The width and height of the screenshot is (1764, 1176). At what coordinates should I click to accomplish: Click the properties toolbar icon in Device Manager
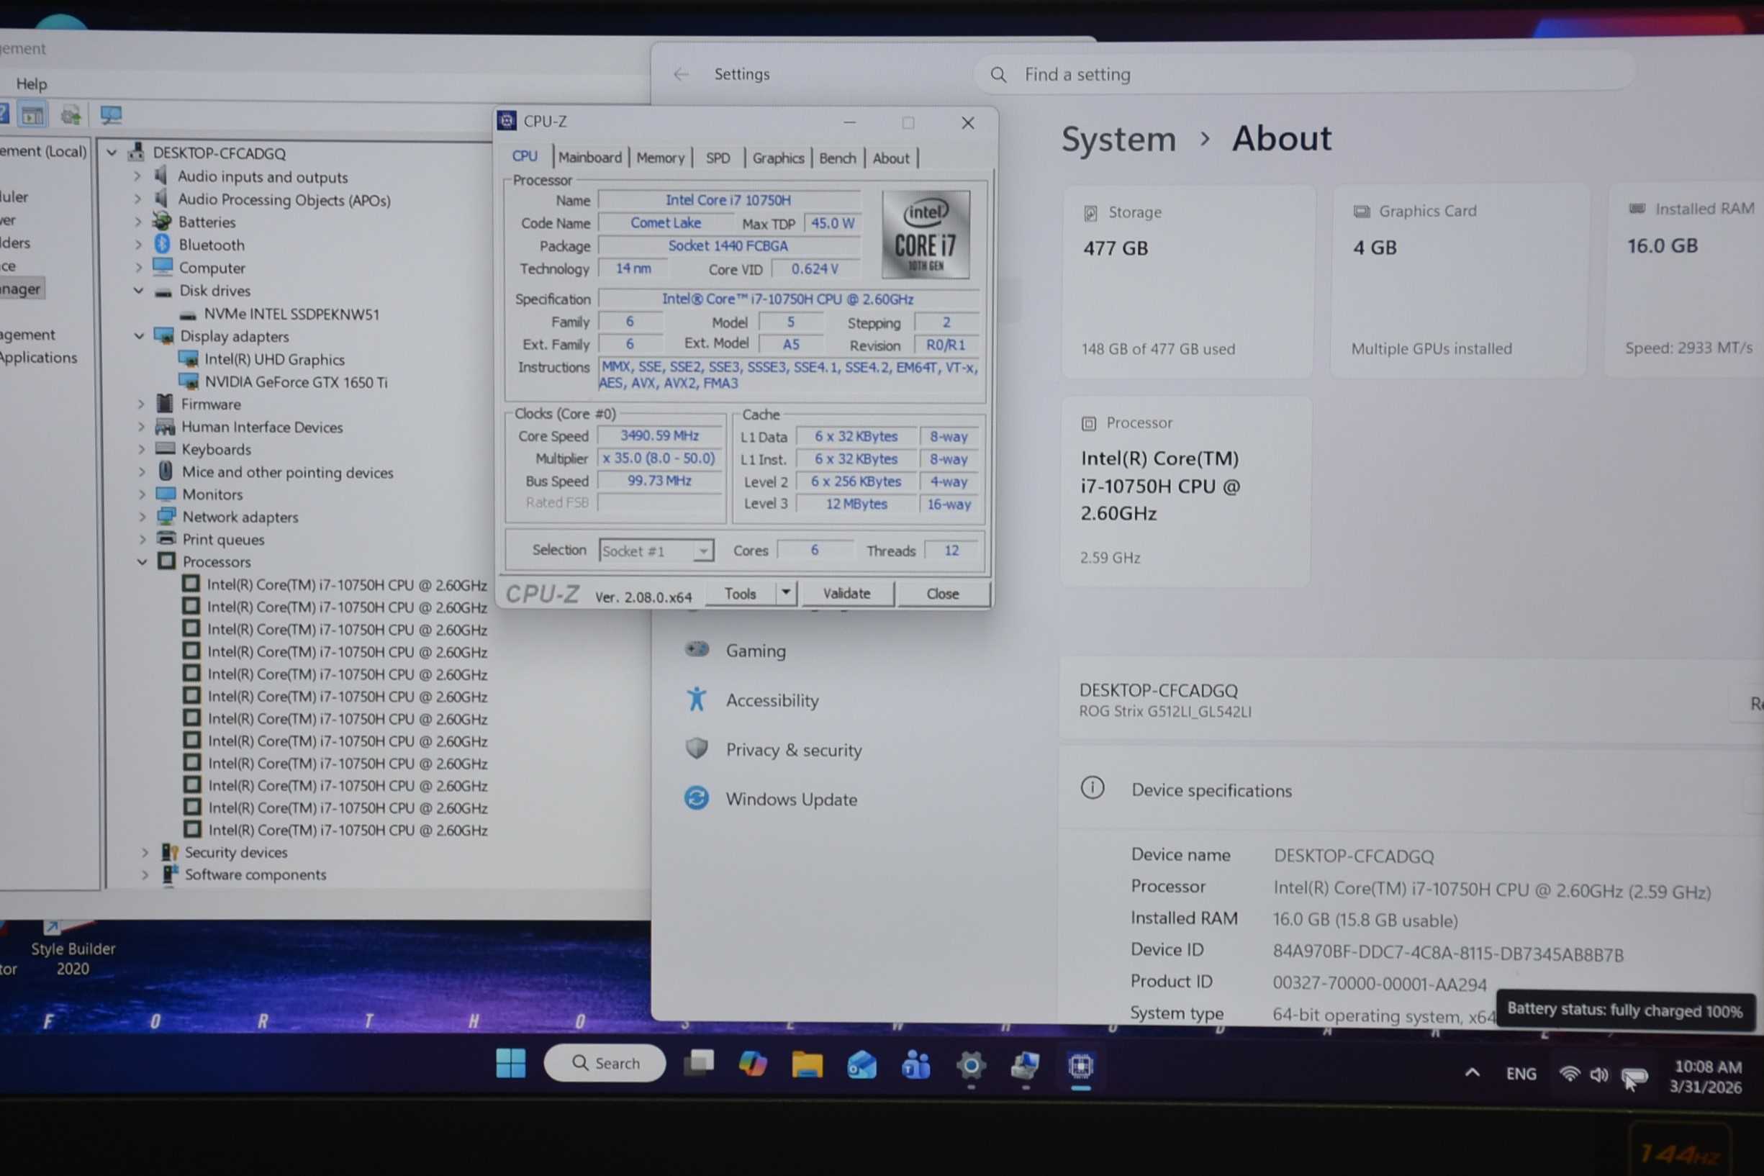tap(32, 114)
